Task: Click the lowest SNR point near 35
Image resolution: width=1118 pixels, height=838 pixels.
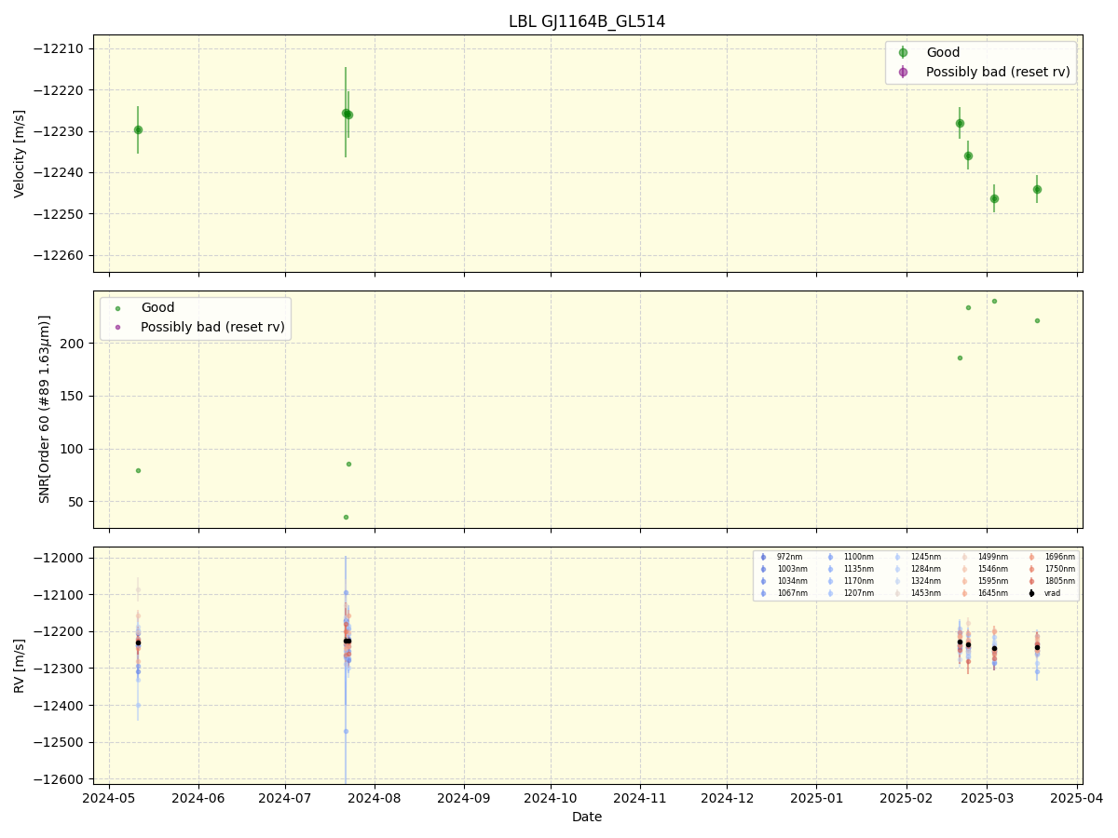Action: pyautogui.click(x=346, y=517)
